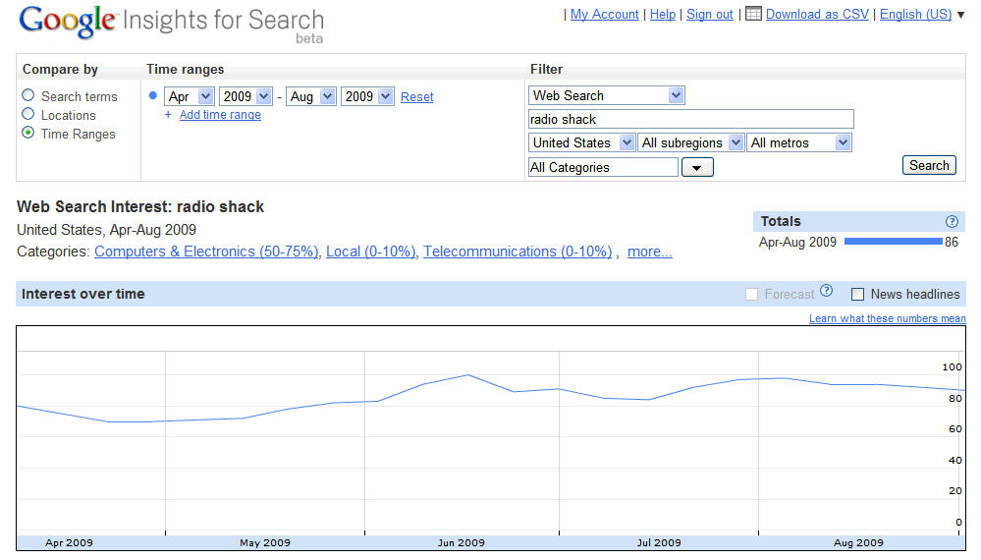The image size is (981, 560).
Task: Select the Time Ranges radio button
Action: pos(28,133)
